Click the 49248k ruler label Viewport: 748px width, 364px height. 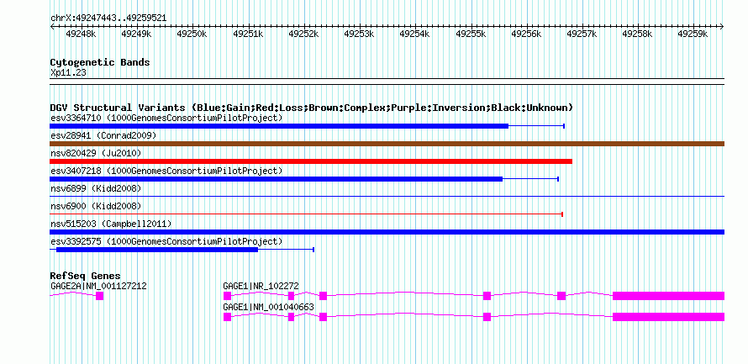(81, 34)
